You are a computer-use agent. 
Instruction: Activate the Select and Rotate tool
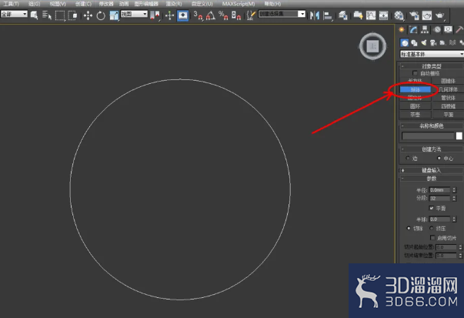click(x=101, y=15)
